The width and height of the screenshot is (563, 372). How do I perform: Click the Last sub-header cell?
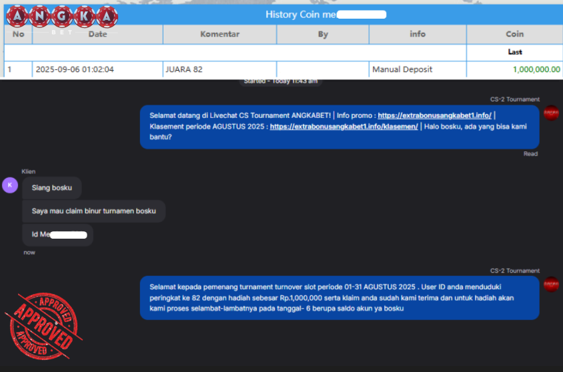[514, 53]
